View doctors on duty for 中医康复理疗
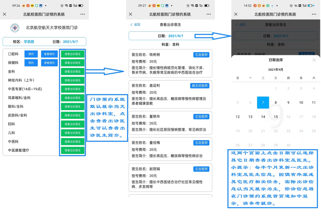The image size is (321, 217). (73, 151)
